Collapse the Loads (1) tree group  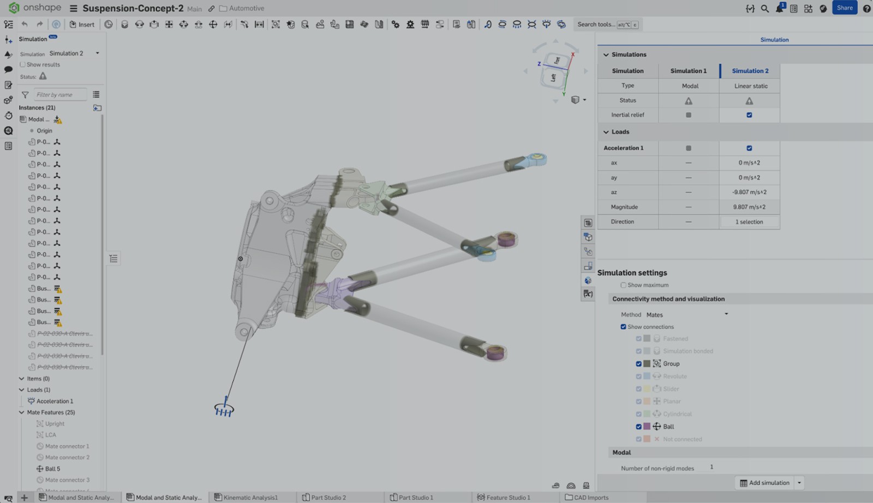coord(22,390)
